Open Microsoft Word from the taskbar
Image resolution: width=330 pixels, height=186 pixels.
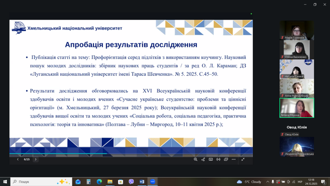tap(142, 182)
